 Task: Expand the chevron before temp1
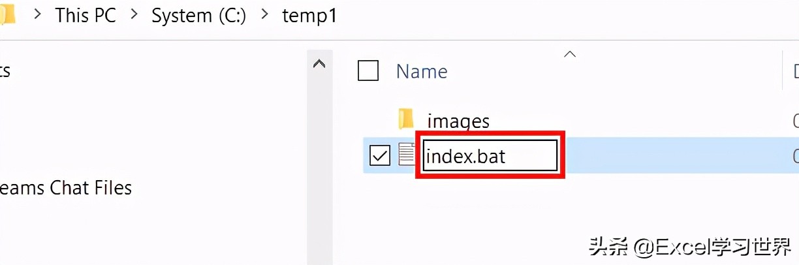point(264,15)
